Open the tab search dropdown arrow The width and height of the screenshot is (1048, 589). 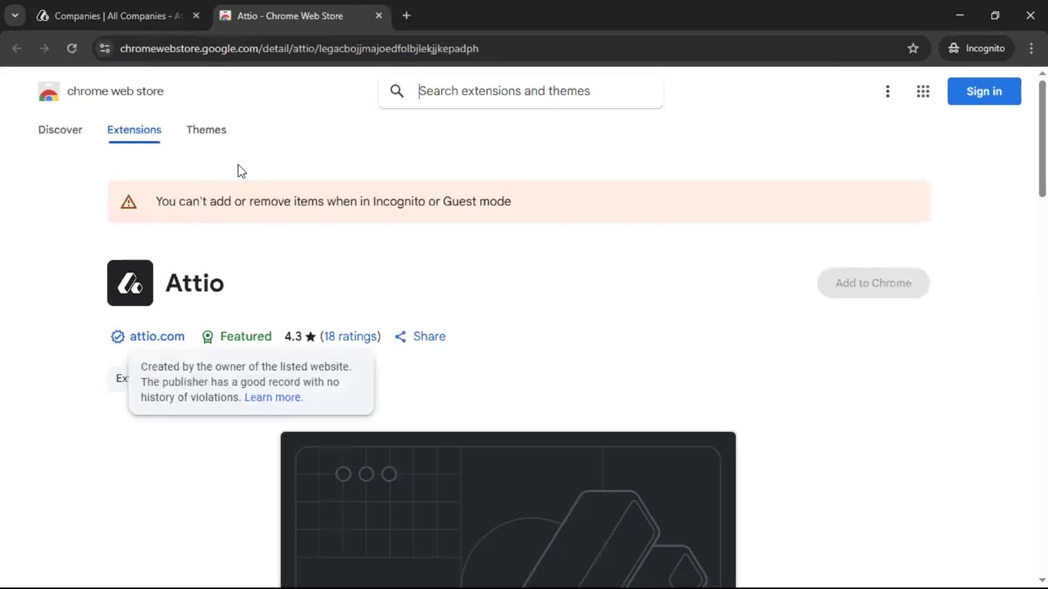coord(15,15)
